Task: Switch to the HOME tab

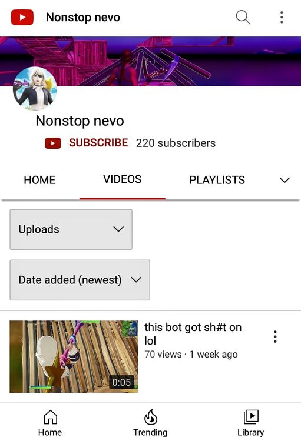Action: (x=39, y=180)
